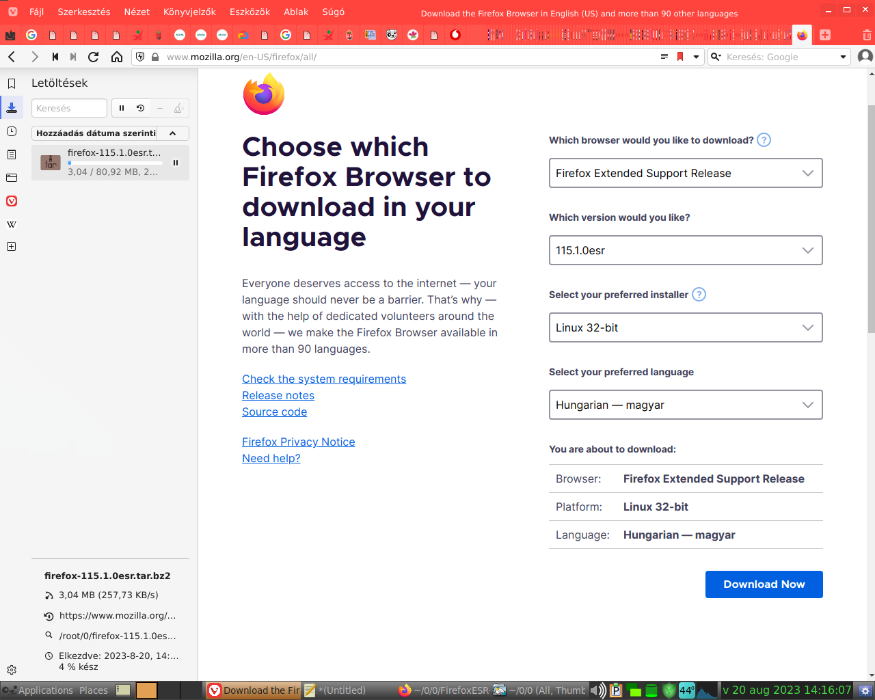This screenshot has width=875, height=700.
Task: Click the Fast Forward navigation button
Action: tap(73, 57)
